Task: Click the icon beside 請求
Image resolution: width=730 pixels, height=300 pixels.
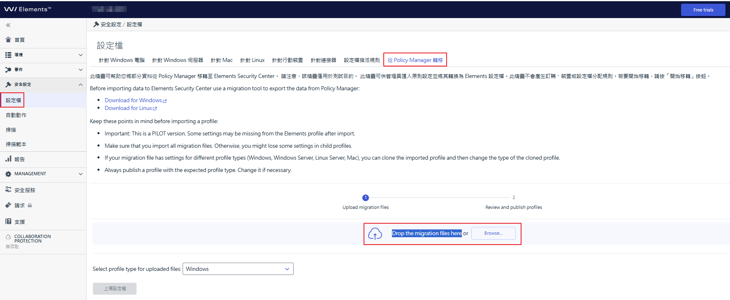Action: coord(8,205)
